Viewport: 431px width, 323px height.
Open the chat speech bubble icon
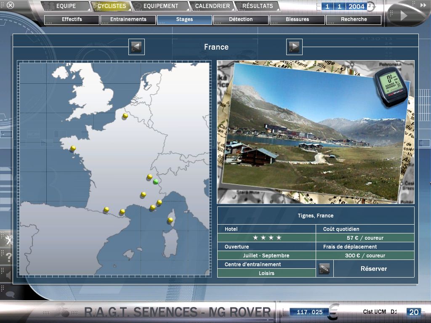pyautogui.click(x=8, y=294)
